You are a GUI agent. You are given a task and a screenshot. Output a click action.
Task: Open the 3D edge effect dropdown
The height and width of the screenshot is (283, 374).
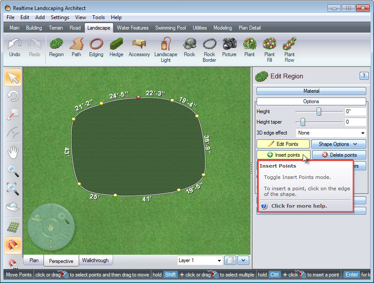click(x=331, y=133)
